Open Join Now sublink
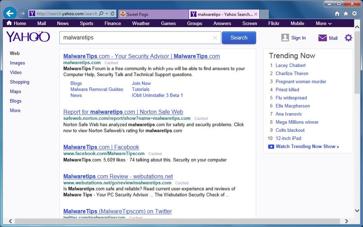This screenshot has width=363, height=227. coord(141,83)
